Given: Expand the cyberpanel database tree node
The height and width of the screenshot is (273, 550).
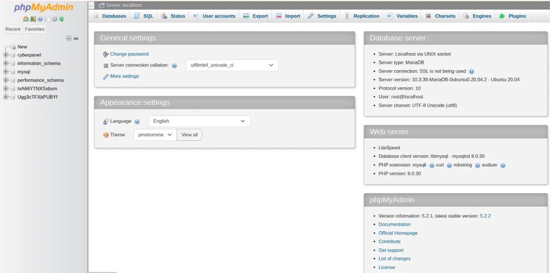Looking at the screenshot, I should (x=6, y=55).
